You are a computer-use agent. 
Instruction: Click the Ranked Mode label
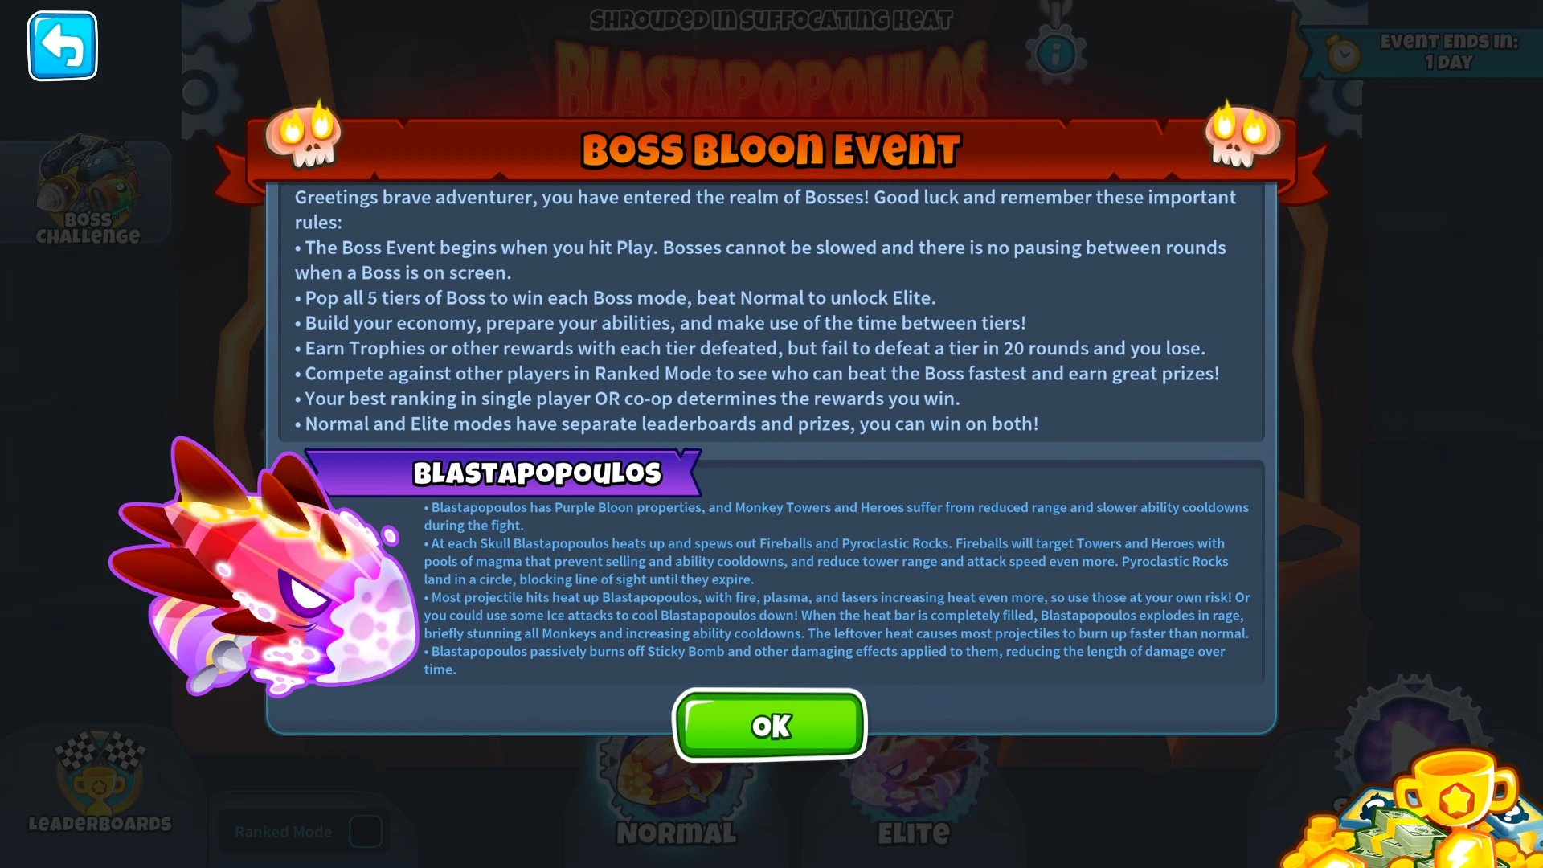pos(283,832)
